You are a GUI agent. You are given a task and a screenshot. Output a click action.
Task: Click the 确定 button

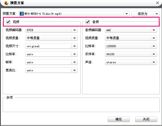pyautogui.click(x=118, y=119)
